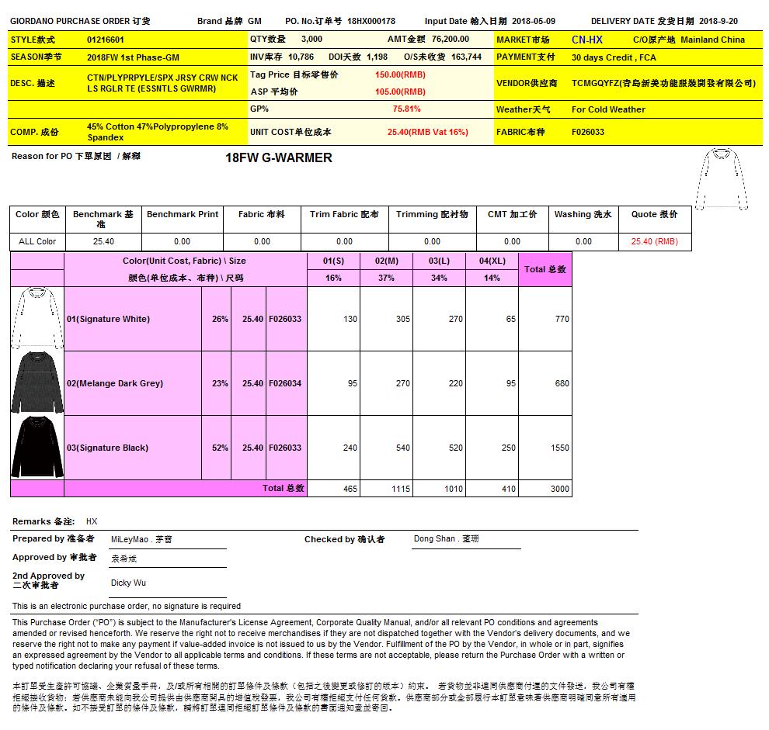This screenshot has width=769, height=730.
Task: Click the Signature White garment thumbnail
Action: 37,318
